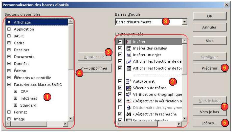Click the Prédéfini button
232x132 pixels.
click(x=210, y=68)
